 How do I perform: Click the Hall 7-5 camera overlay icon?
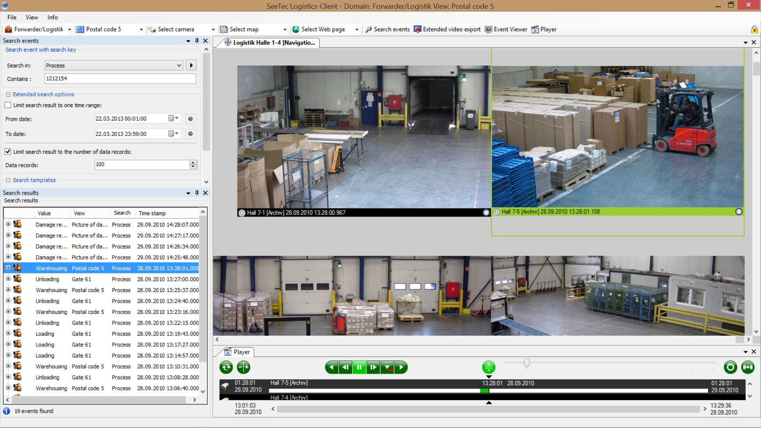pyautogui.click(x=497, y=212)
